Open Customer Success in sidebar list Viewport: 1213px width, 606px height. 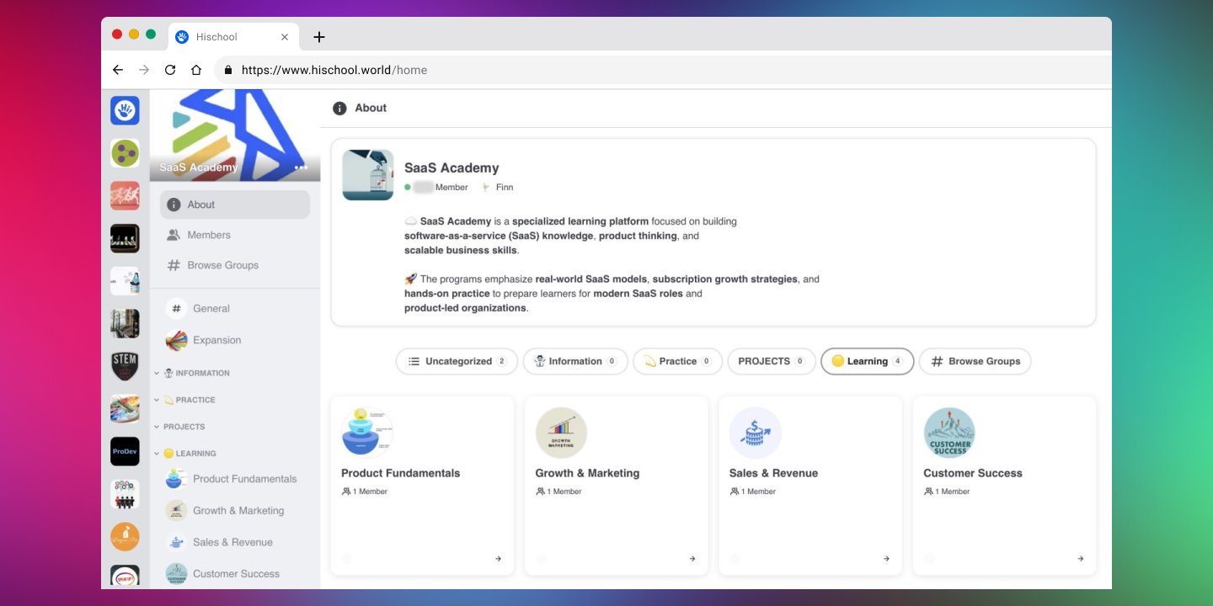pos(235,574)
